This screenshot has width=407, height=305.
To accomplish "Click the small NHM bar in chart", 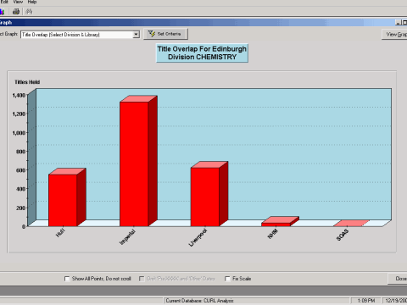I will click(x=276, y=225).
